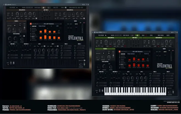Screen dimensions: 181x114
Task: Open the twitter.com/colove_m link
Action: (x=17, y=108)
